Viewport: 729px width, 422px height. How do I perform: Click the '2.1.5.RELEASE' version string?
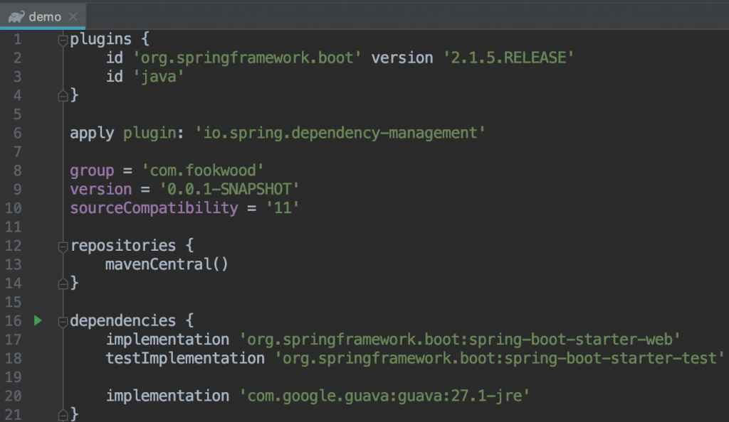(508, 58)
